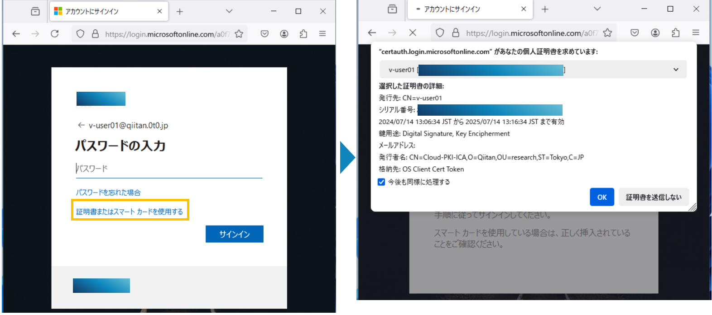Click 証明書を送信しない button
712x315 pixels.
[x=654, y=197]
